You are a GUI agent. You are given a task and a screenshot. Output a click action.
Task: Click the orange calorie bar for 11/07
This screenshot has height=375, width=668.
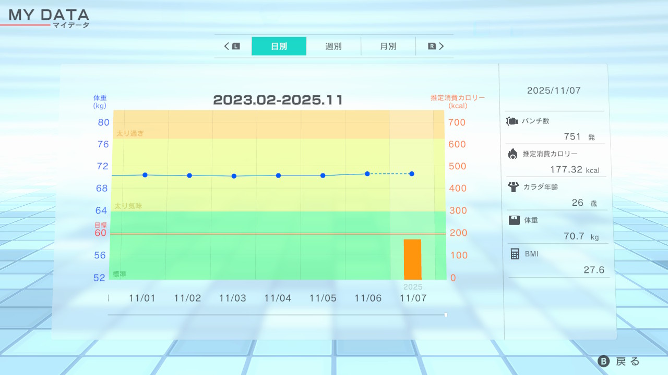(x=412, y=259)
